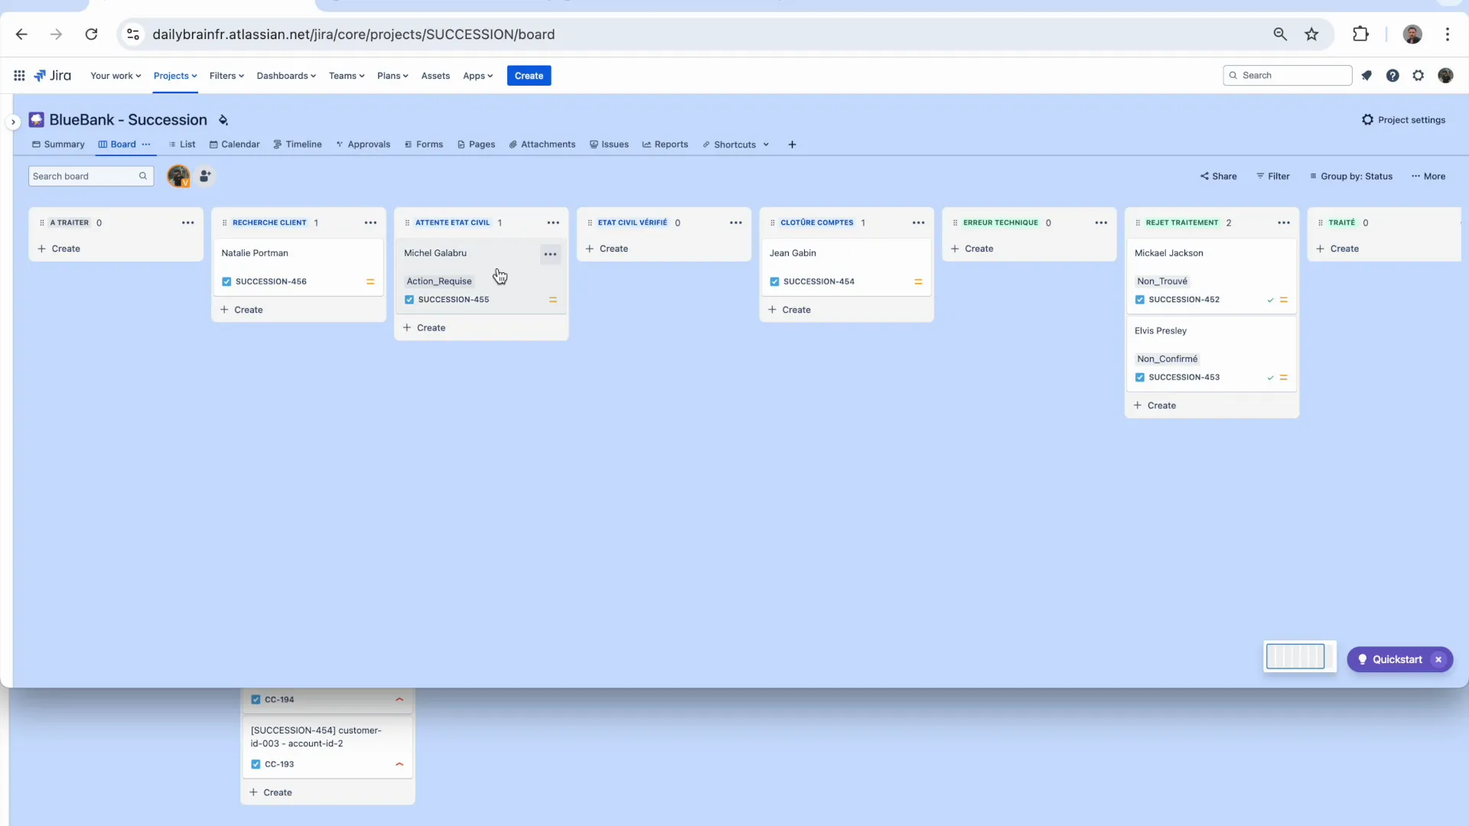Open Michel Galabru card actions menu
The width and height of the screenshot is (1469, 826).
click(x=550, y=254)
